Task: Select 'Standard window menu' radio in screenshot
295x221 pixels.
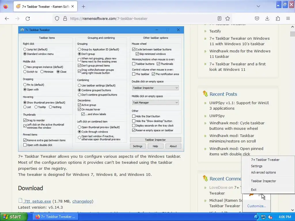Action: click(x=25, y=54)
